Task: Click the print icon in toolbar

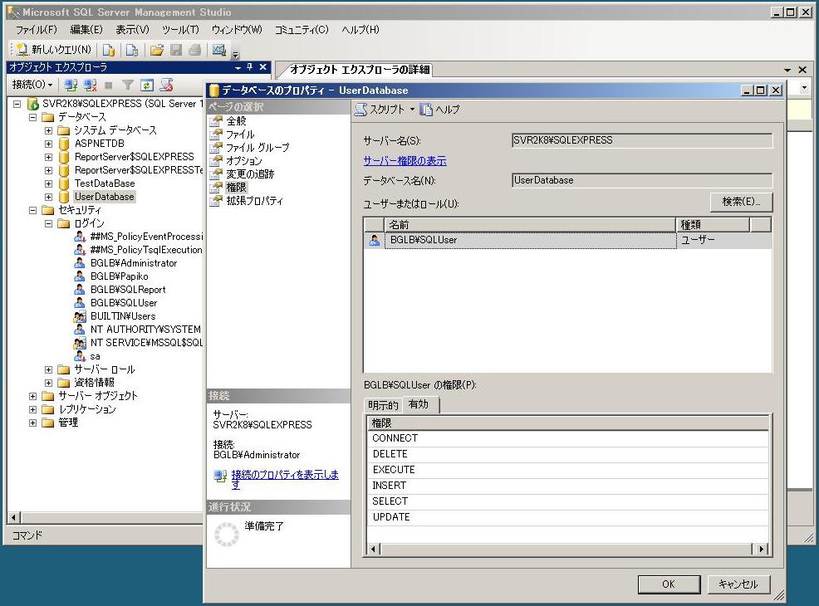Action: (195, 50)
